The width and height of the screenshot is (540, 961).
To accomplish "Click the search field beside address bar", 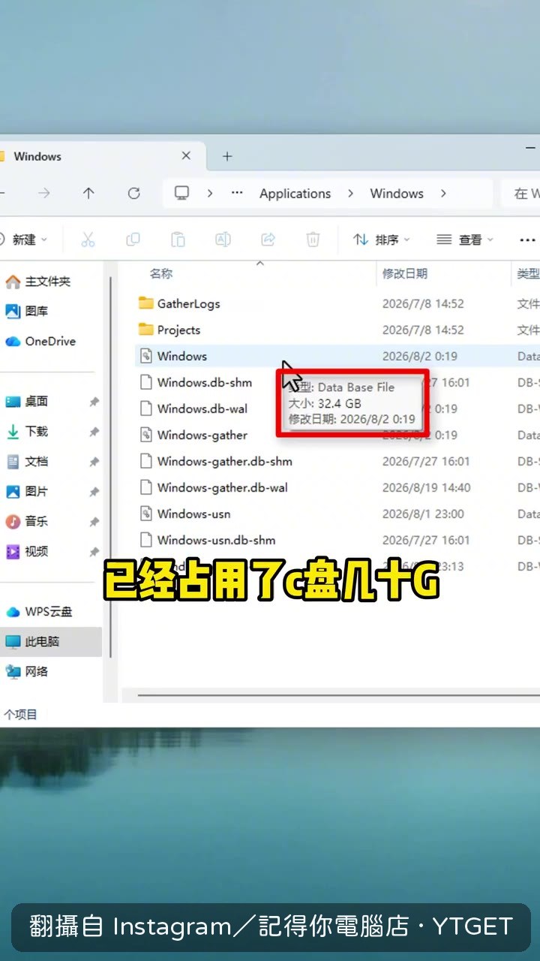I will [520, 194].
